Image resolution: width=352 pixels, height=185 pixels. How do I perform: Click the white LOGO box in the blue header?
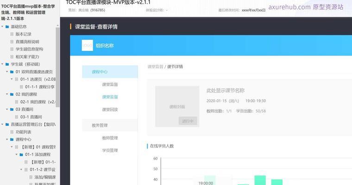[x=88, y=45]
